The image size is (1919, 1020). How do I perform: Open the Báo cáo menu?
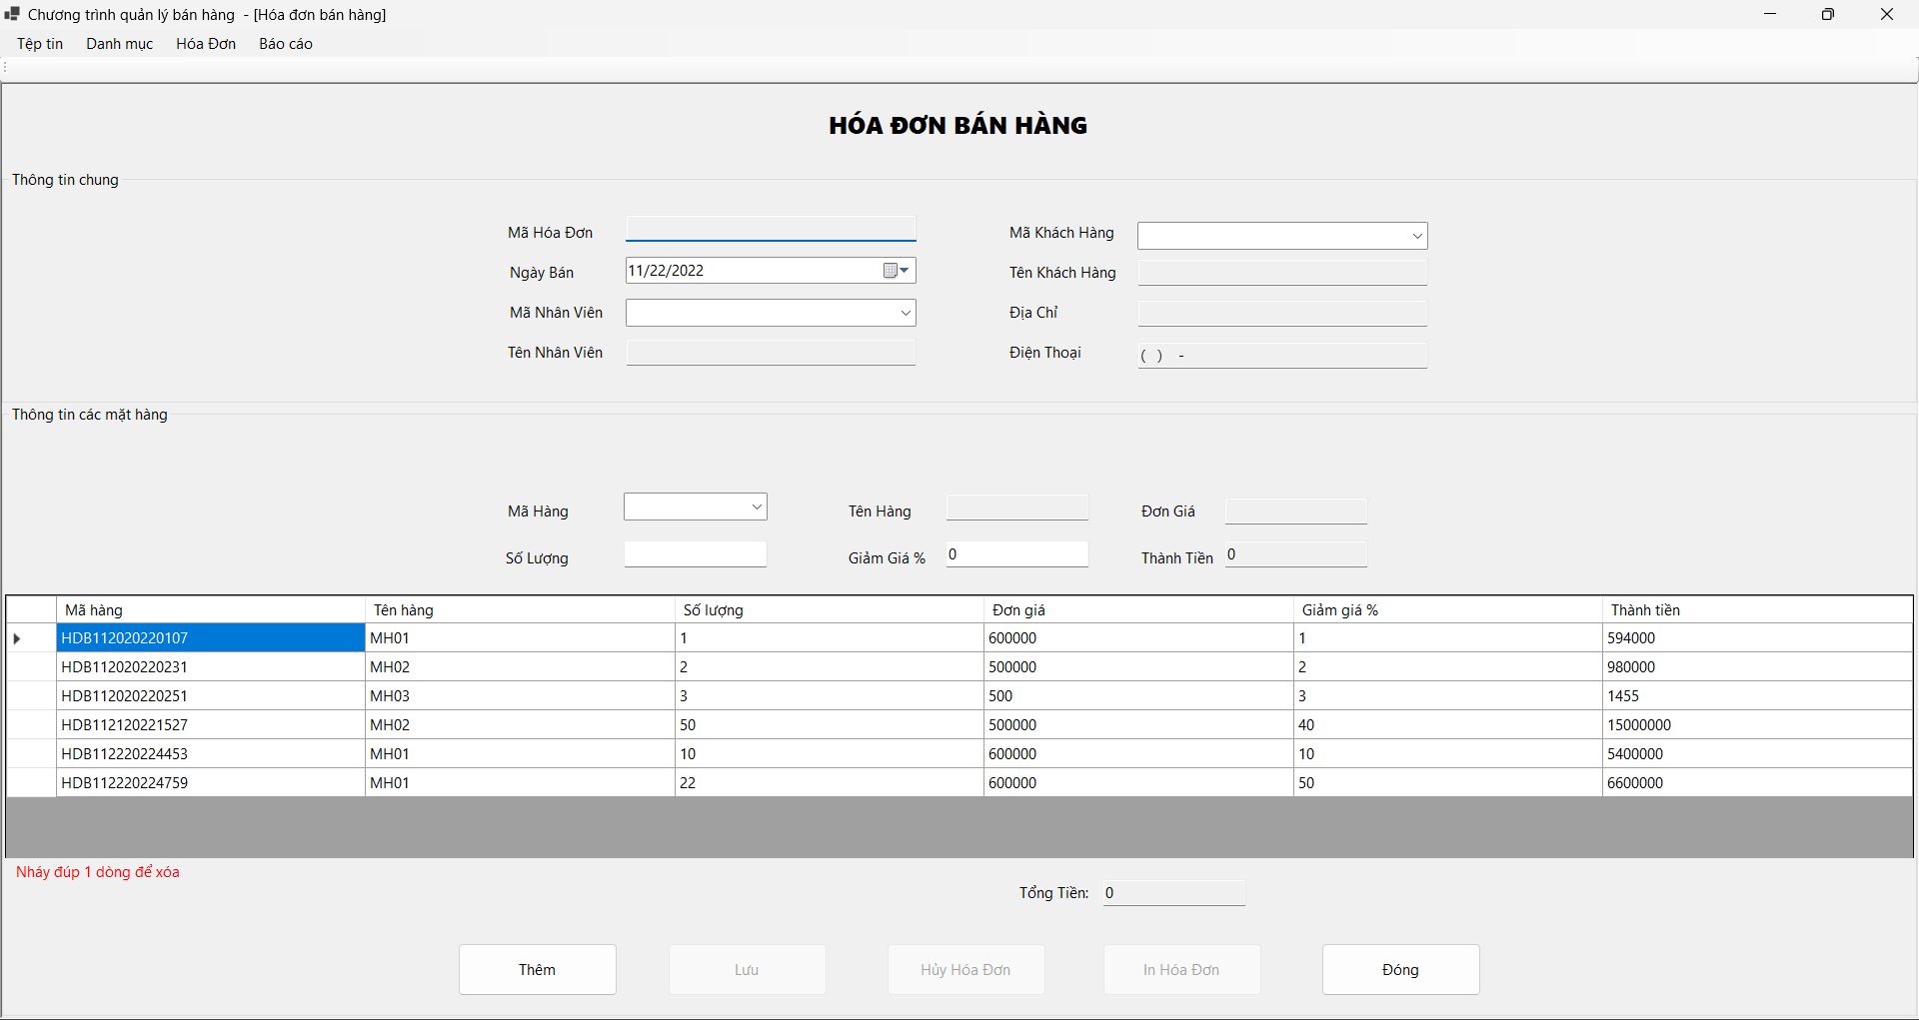pos(285,44)
